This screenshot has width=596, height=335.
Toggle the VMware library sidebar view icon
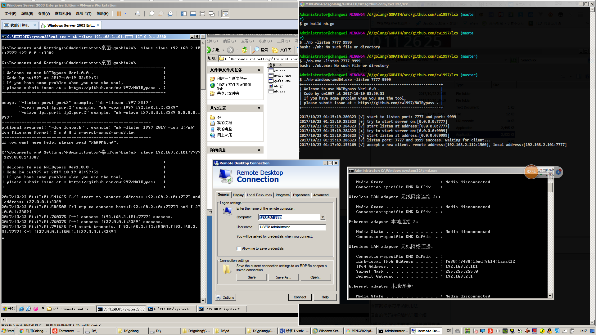coord(184,14)
